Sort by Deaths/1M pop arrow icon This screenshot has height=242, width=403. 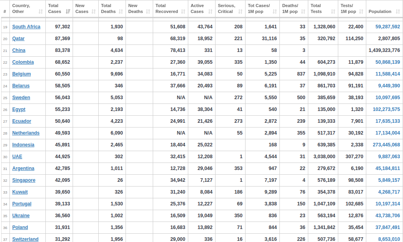[303, 11]
